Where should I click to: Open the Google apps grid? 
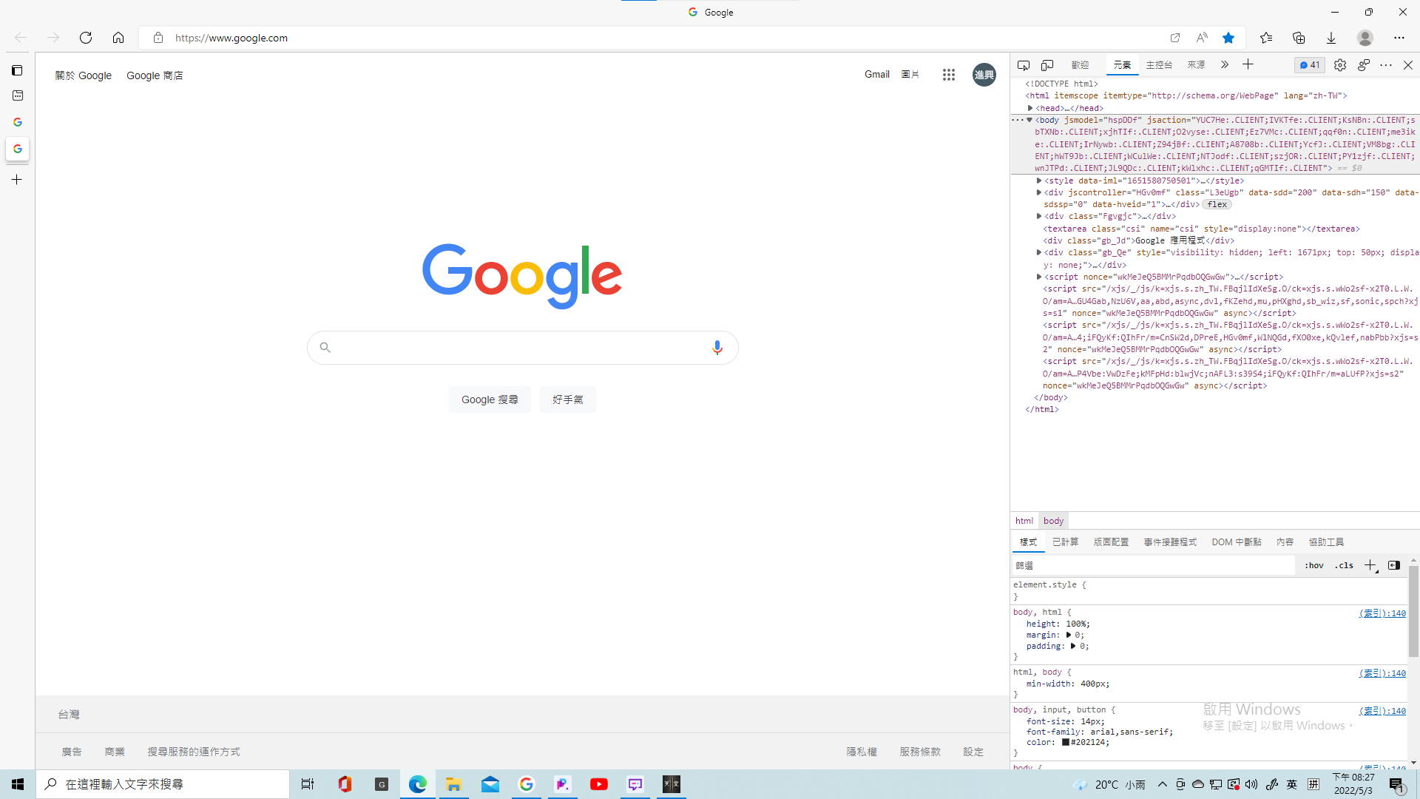[x=949, y=75]
